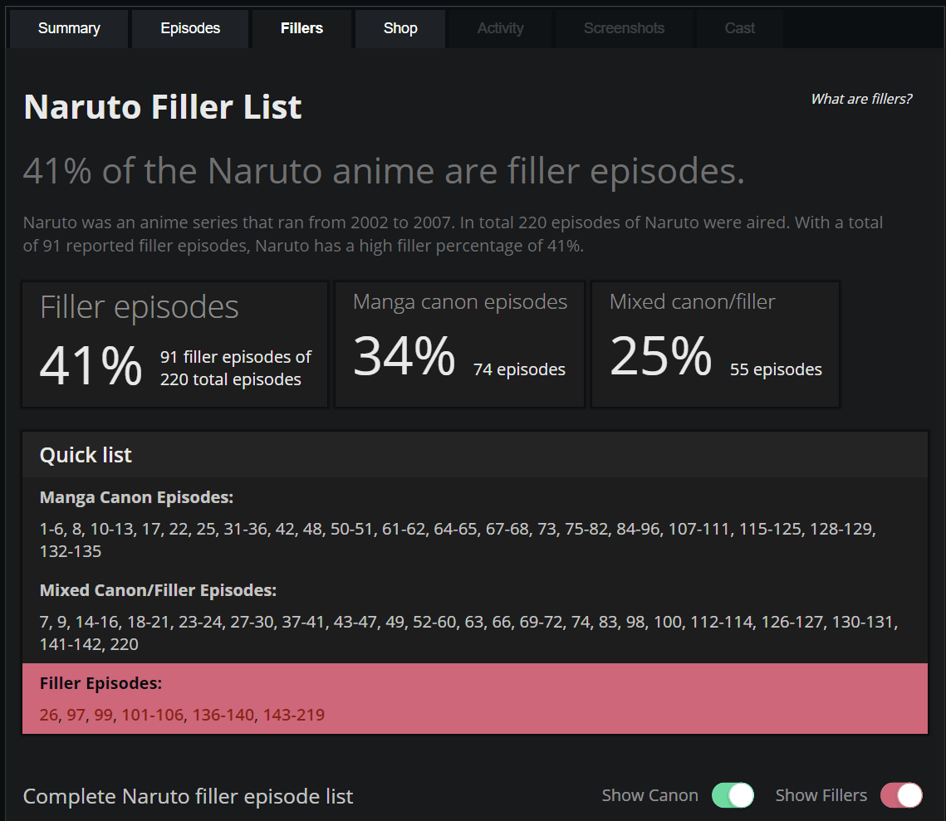946x821 pixels.
Task: Click the Mixed canon/filler 25% card
Action: pyautogui.click(x=716, y=345)
